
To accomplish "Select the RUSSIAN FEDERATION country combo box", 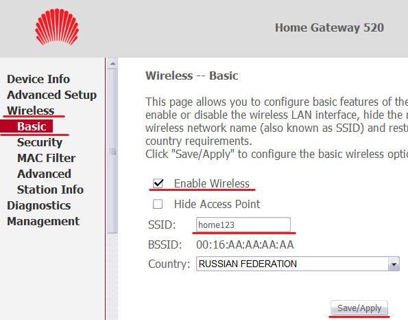I will pos(298,264).
